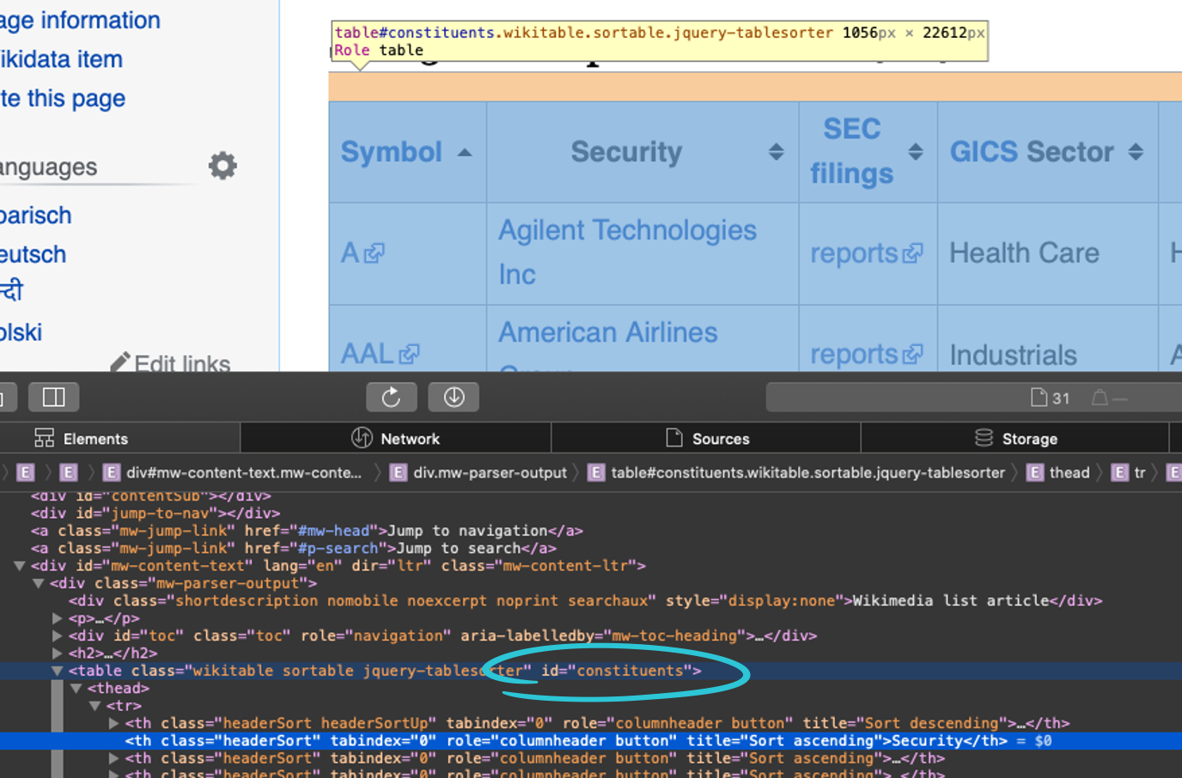The width and height of the screenshot is (1182, 778).
Task: Open reports link for Agilent row
Action: click(854, 253)
